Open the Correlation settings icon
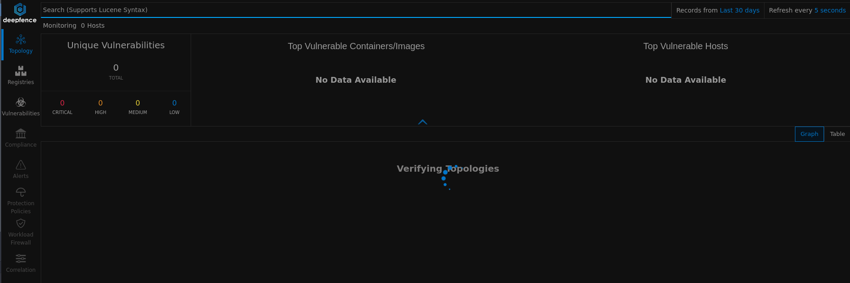This screenshot has height=283, width=850. pos(20,263)
